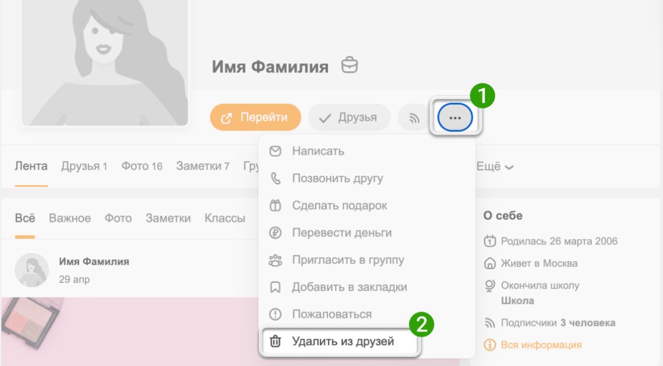Click trash icon to Удалить из друзей

276,341
